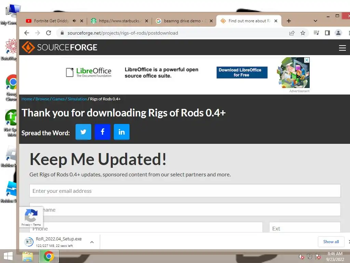
Task: Click the Browse breadcrumb link
Action: click(42, 99)
